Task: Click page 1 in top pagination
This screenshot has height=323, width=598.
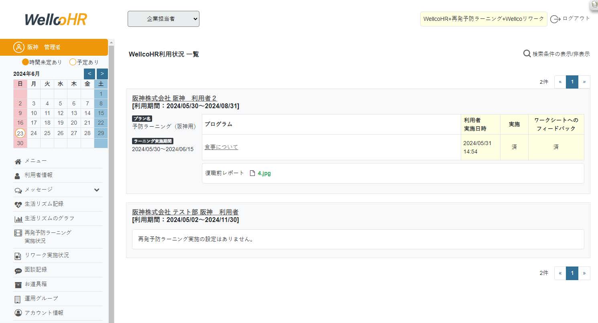Action: tap(572, 82)
